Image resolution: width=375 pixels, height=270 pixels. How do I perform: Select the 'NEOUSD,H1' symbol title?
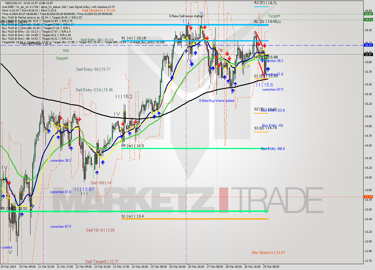(13, 3)
